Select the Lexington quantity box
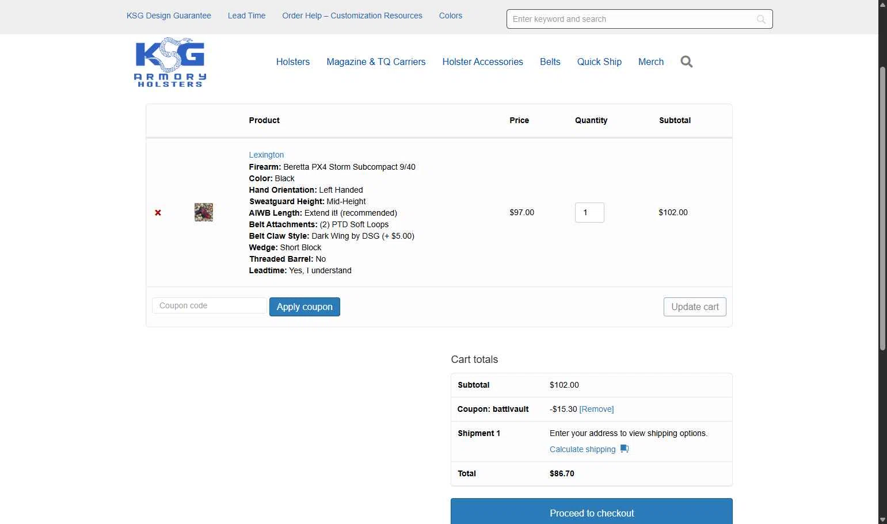887x524 pixels. coord(589,212)
